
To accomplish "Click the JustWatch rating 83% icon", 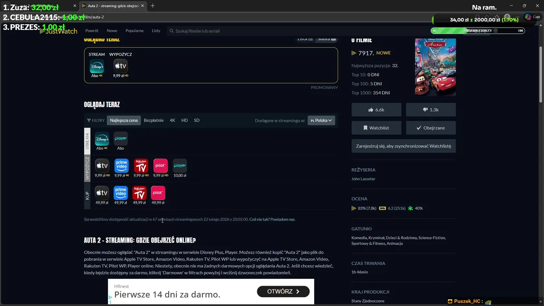I will point(354,208).
